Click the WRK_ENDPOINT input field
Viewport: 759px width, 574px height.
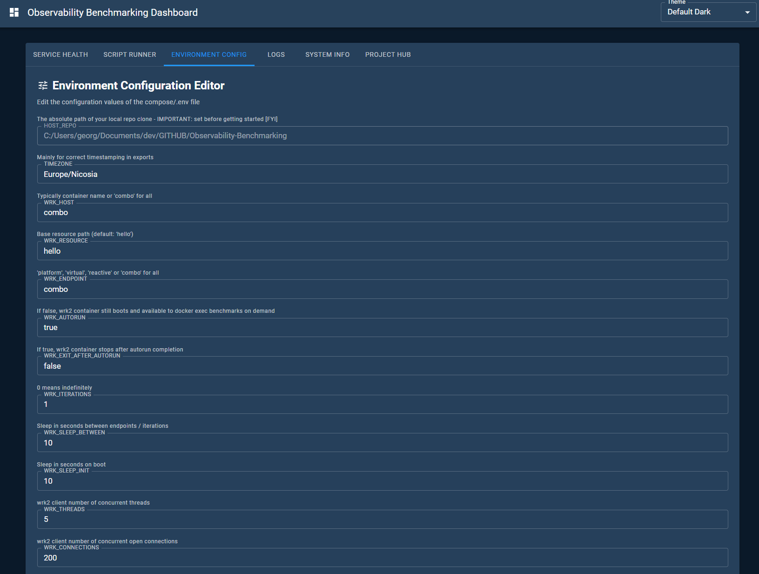tap(382, 289)
